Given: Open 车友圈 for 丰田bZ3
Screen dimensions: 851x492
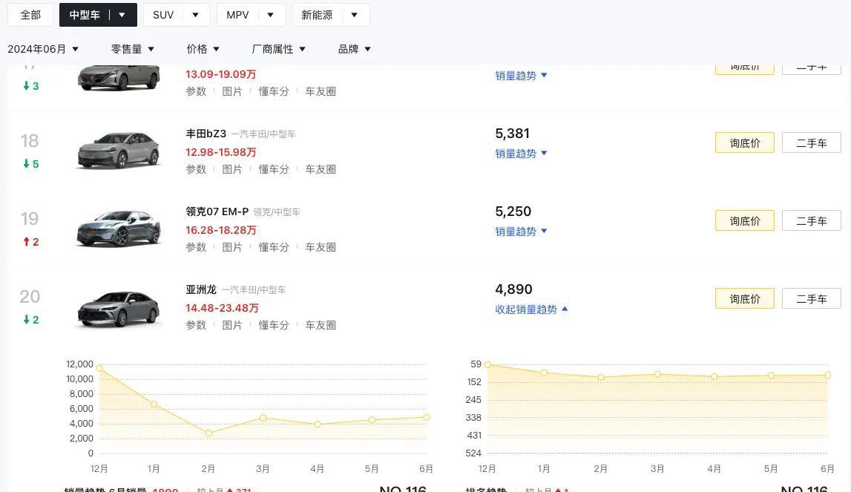Looking at the screenshot, I should click(321, 169).
